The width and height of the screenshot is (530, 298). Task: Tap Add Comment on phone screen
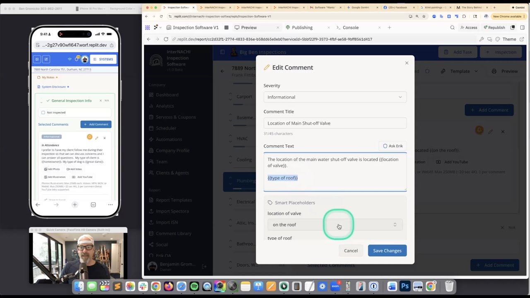pyautogui.click(x=96, y=124)
